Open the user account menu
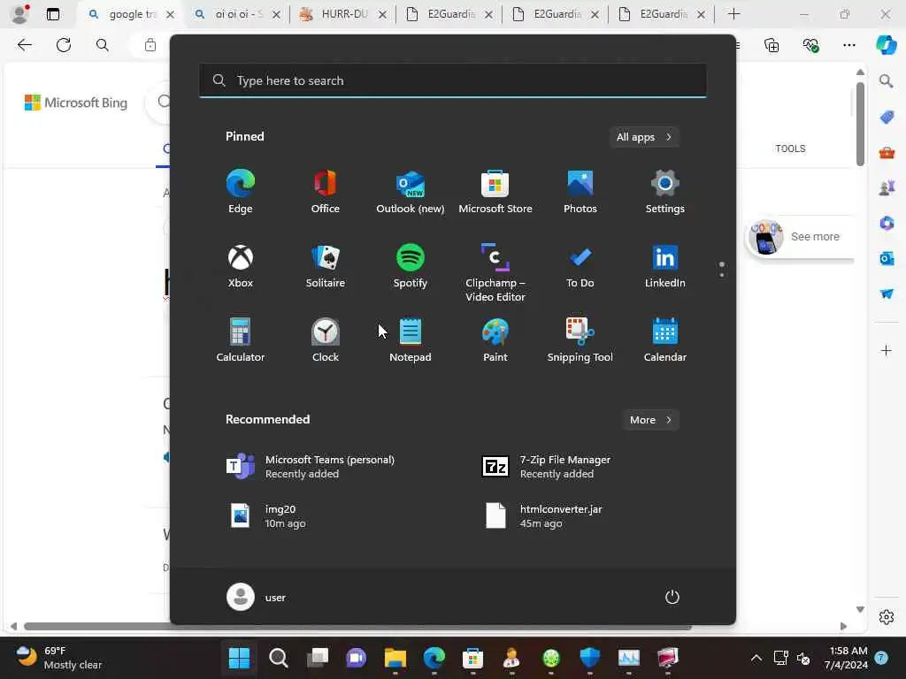 pos(256,597)
